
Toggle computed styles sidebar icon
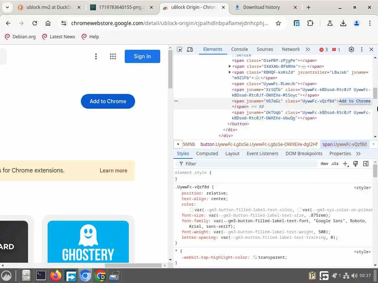click(366, 164)
